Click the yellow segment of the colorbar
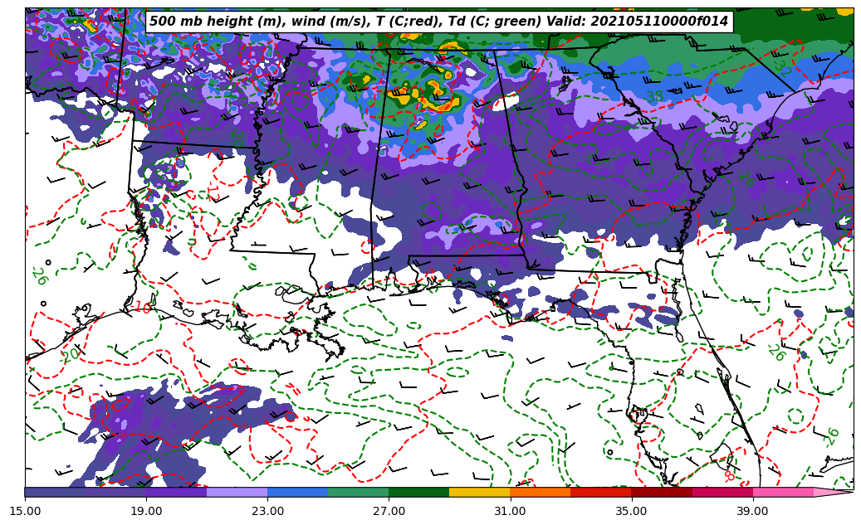Image resolution: width=861 pixels, height=525 pixels. [479, 492]
